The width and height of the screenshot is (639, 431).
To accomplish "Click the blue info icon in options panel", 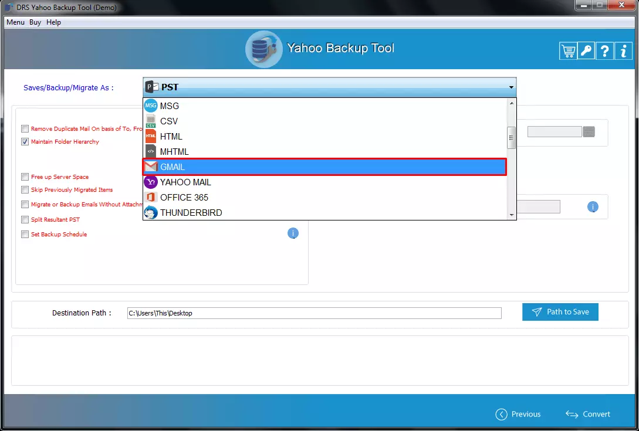I will tap(293, 233).
